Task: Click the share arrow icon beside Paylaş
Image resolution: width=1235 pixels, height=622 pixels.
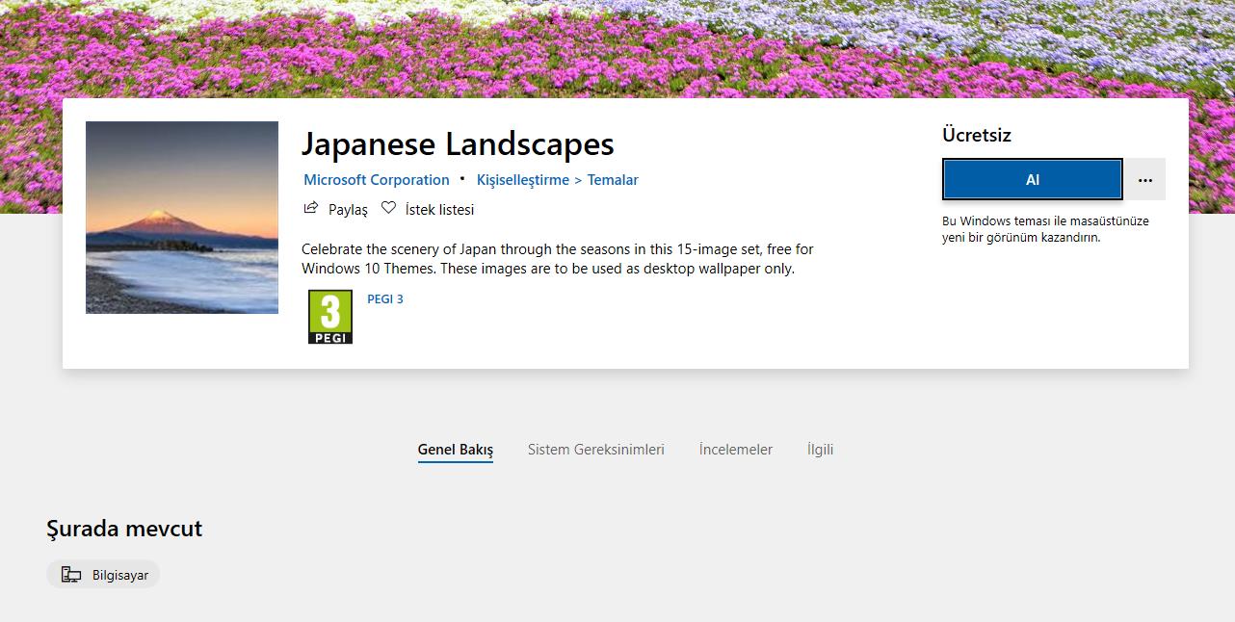Action: pyautogui.click(x=311, y=208)
